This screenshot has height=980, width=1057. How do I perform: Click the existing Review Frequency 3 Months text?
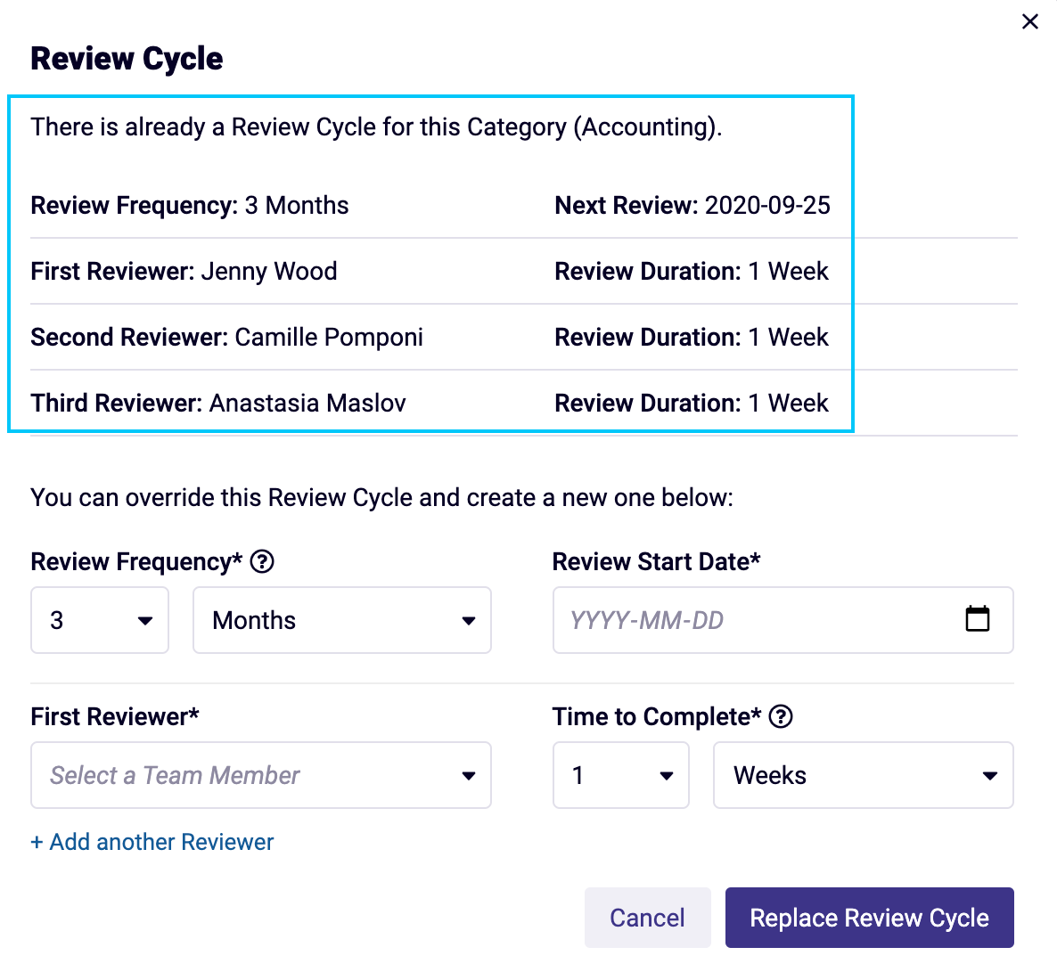point(189,206)
